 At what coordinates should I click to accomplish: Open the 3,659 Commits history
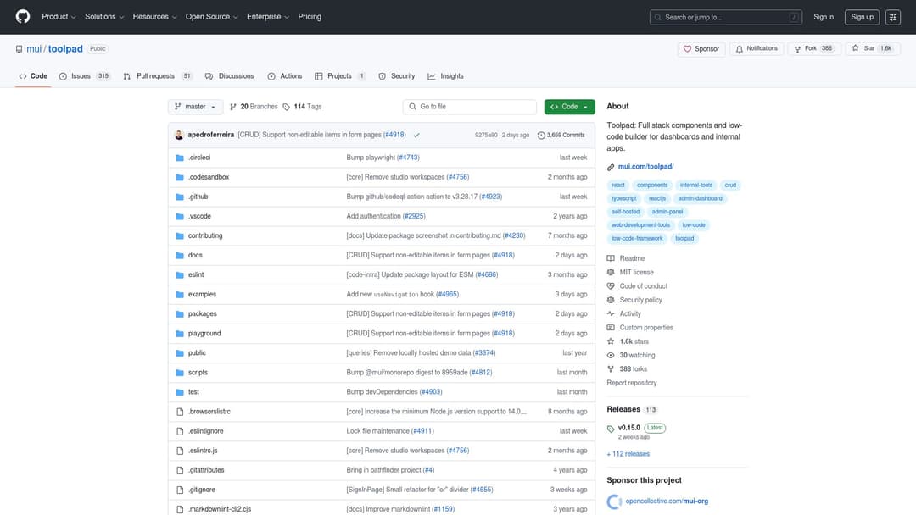pos(561,136)
